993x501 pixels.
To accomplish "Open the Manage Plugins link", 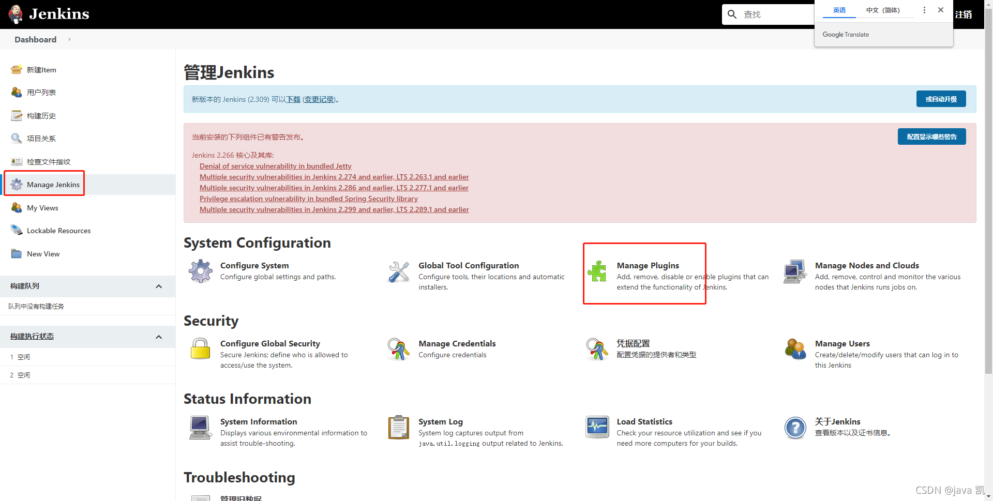I will (x=648, y=265).
